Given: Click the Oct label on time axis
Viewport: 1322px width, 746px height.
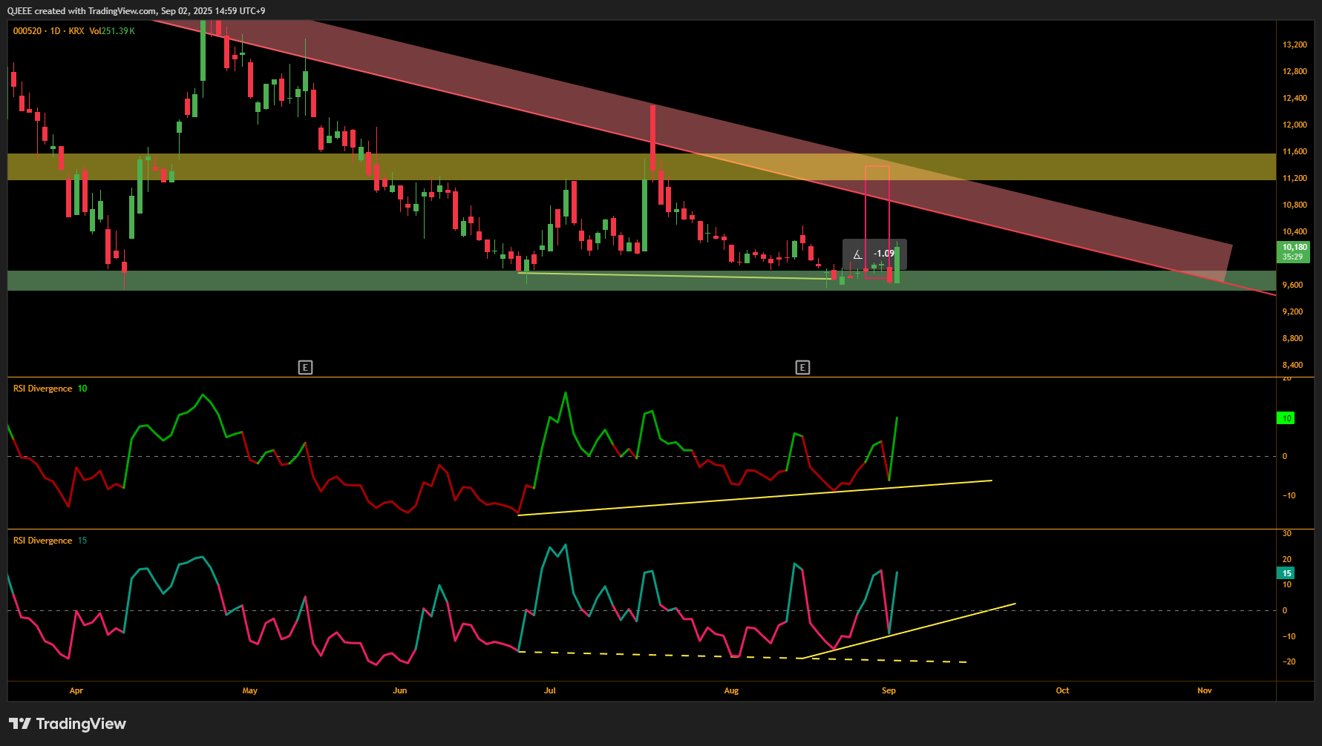Looking at the screenshot, I should [x=1063, y=690].
